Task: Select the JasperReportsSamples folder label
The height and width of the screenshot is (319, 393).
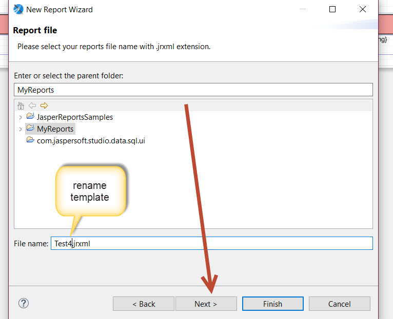Action: (x=75, y=117)
